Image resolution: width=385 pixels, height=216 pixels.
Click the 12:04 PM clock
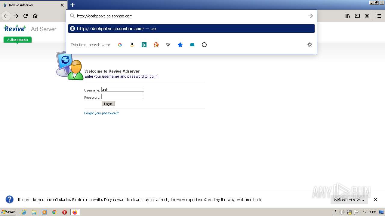pyautogui.click(x=370, y=212)
